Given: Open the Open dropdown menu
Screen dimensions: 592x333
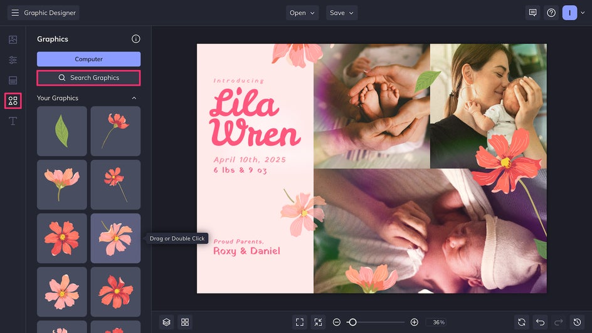Looking at the screenshot, I should [x=302, y=13].
